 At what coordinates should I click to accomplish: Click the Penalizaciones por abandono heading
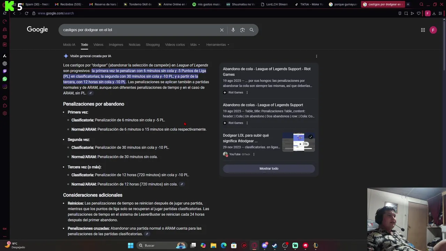(94, 104)
